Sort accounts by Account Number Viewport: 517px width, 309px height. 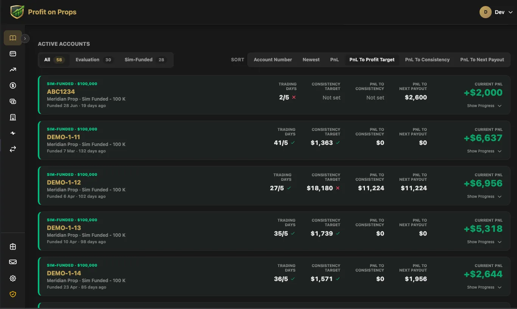(273, 60)
